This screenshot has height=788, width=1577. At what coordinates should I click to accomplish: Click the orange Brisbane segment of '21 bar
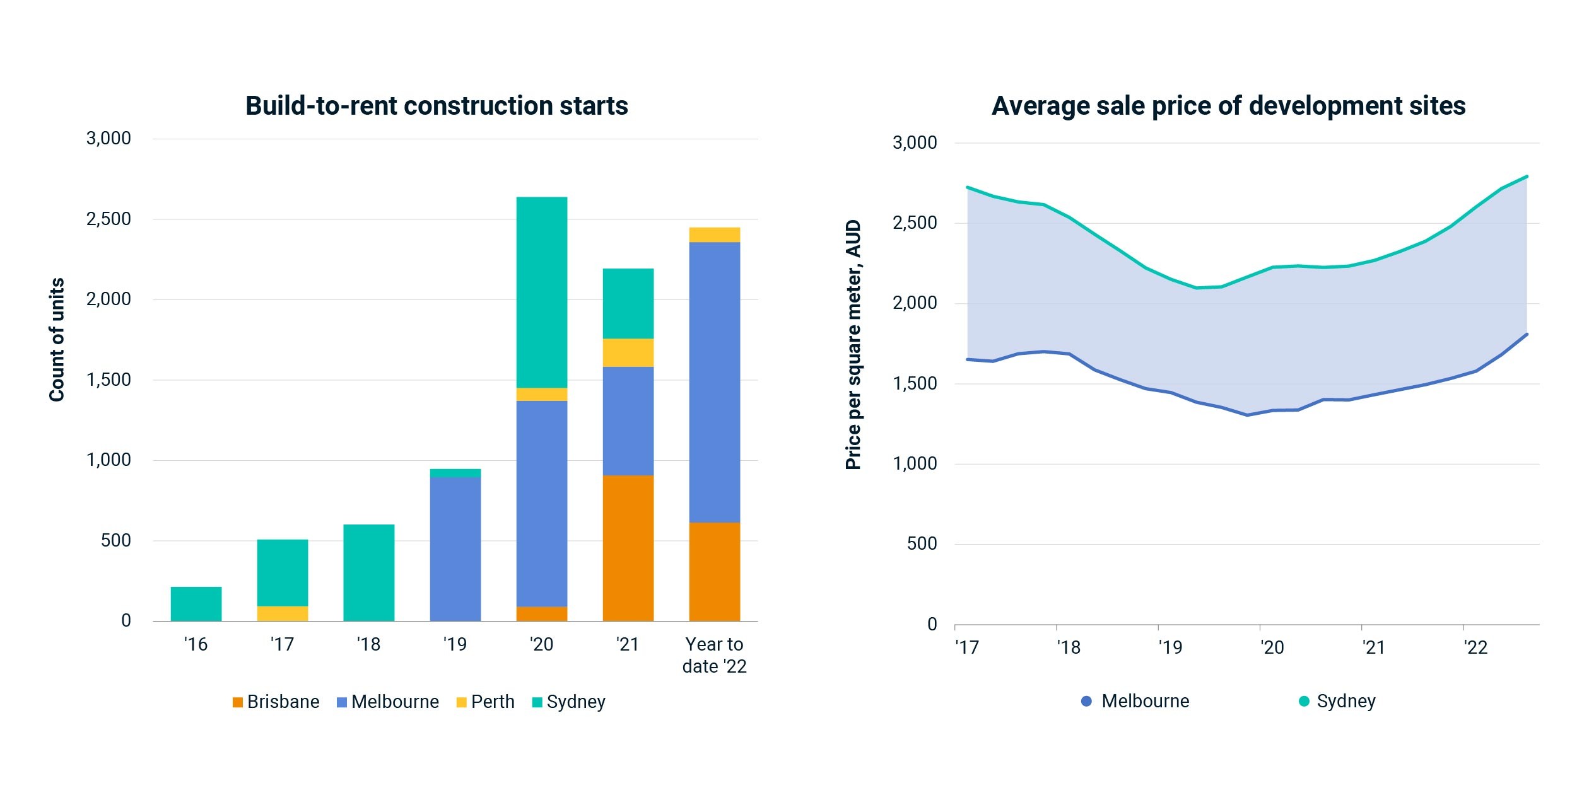628,548
